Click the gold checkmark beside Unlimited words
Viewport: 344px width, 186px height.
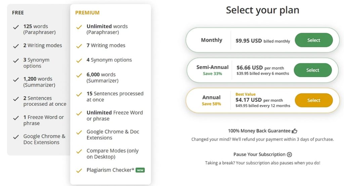pos(79,27)
